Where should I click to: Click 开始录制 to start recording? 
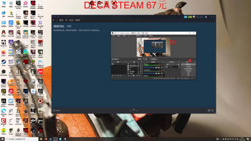[188, 66]
